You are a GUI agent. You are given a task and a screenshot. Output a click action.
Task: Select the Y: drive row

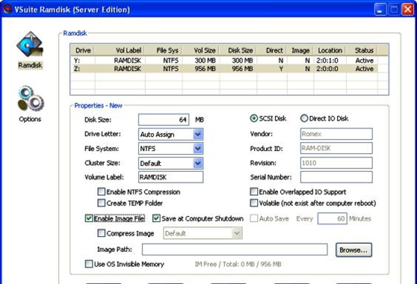click(224, 61)
